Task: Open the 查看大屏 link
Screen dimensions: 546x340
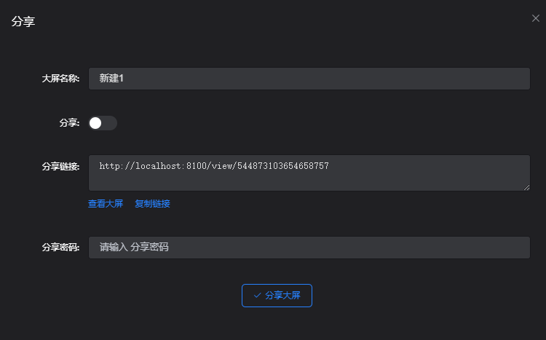Action: point(106,204)
